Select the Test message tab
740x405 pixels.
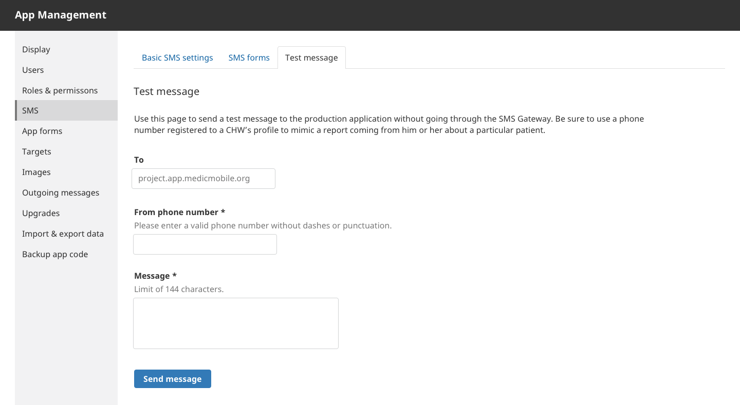pyautogui.click(x=311, y=57)
